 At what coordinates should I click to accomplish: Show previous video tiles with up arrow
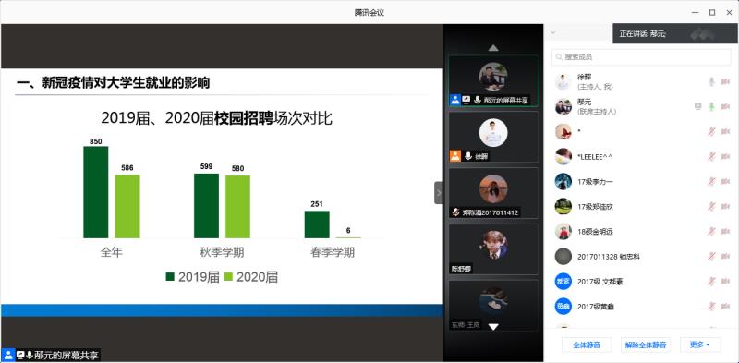[493, 48]
